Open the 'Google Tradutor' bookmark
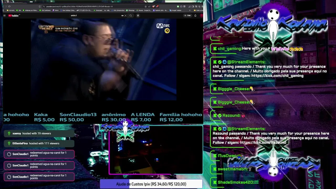 [176, 10]
